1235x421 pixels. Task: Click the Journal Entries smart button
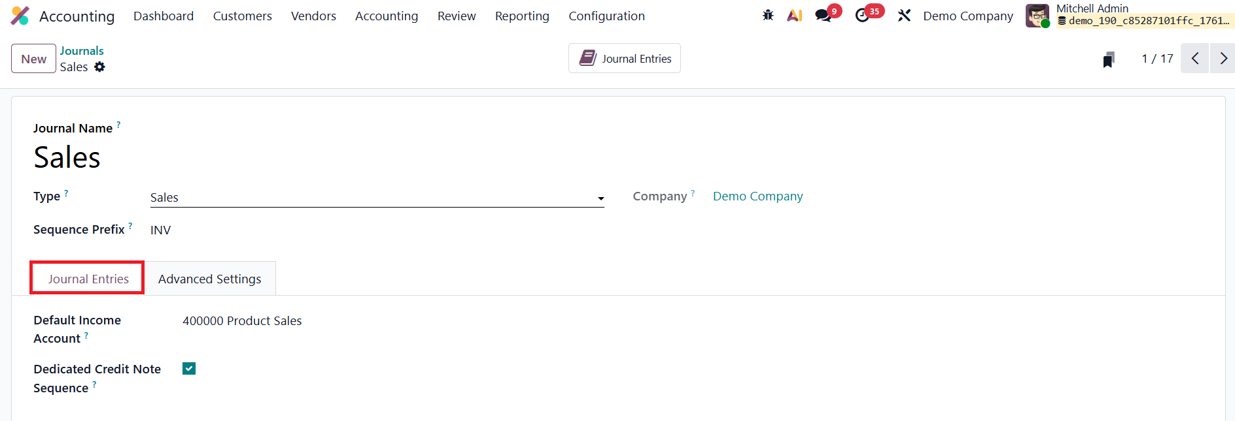point(625,59)
